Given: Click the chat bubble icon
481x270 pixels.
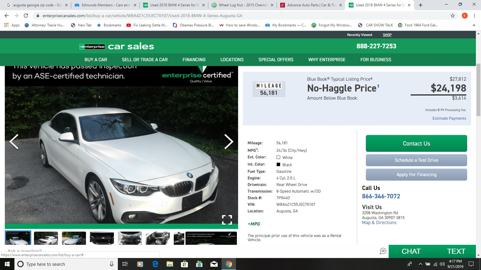Looking at the screenshot, I should click(x=383, y=251).
